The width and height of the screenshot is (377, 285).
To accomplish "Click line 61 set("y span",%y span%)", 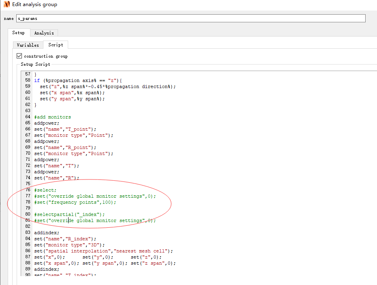I will click(x=72, y=99).
